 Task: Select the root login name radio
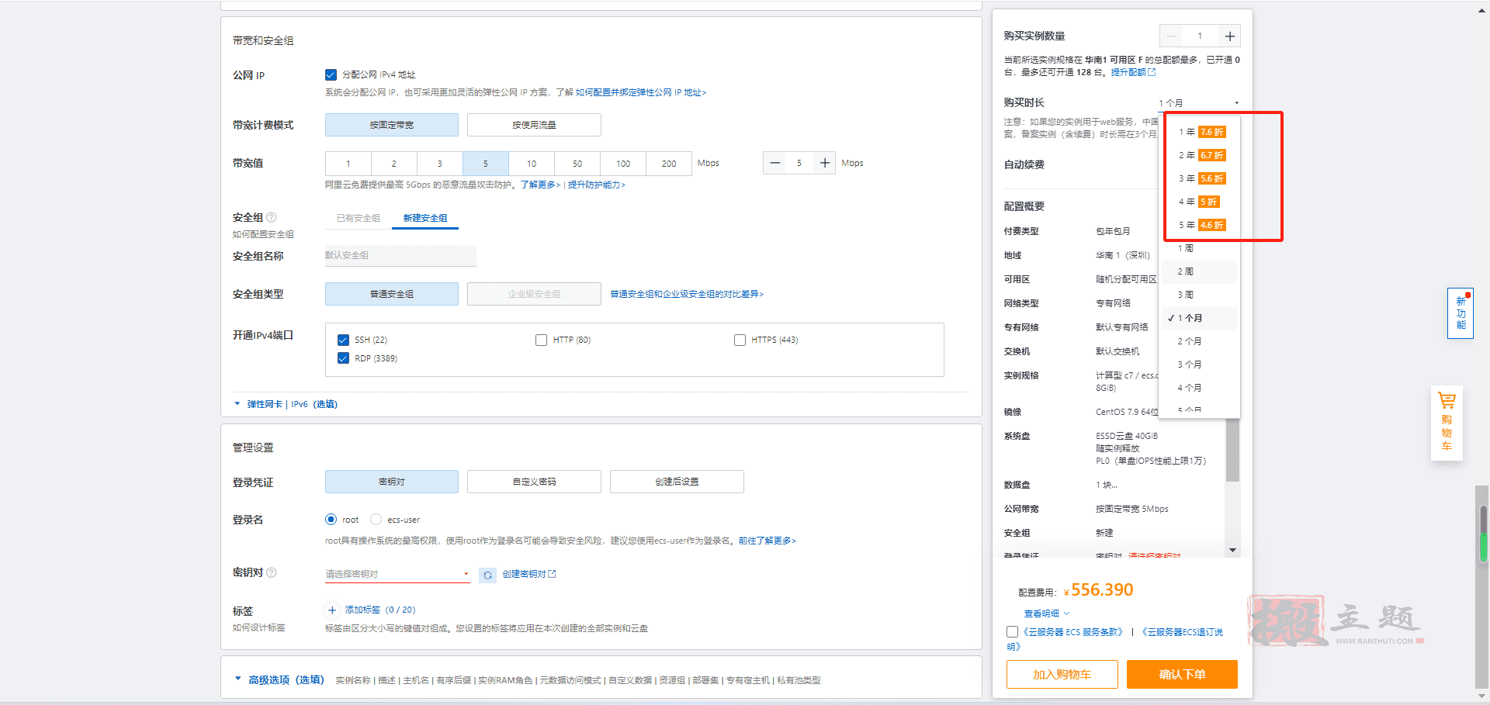coord(331,520)
